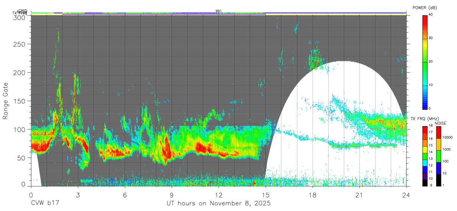Click the Range Gate axis label

[x=6, y=101]
